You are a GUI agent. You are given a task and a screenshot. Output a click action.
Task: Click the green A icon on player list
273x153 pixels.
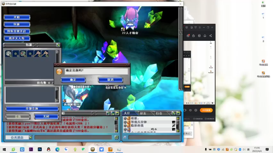(174, 113)
